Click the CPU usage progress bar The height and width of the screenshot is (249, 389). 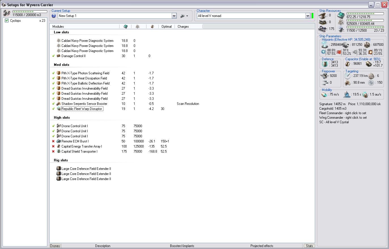(365, 14)
